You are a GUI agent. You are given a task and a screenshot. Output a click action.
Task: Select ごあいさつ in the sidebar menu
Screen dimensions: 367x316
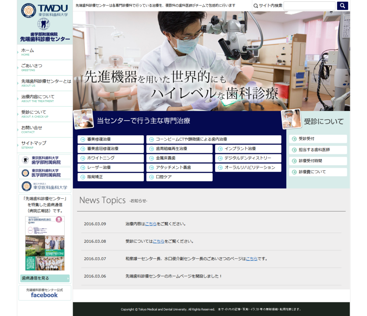coord(32,67)
